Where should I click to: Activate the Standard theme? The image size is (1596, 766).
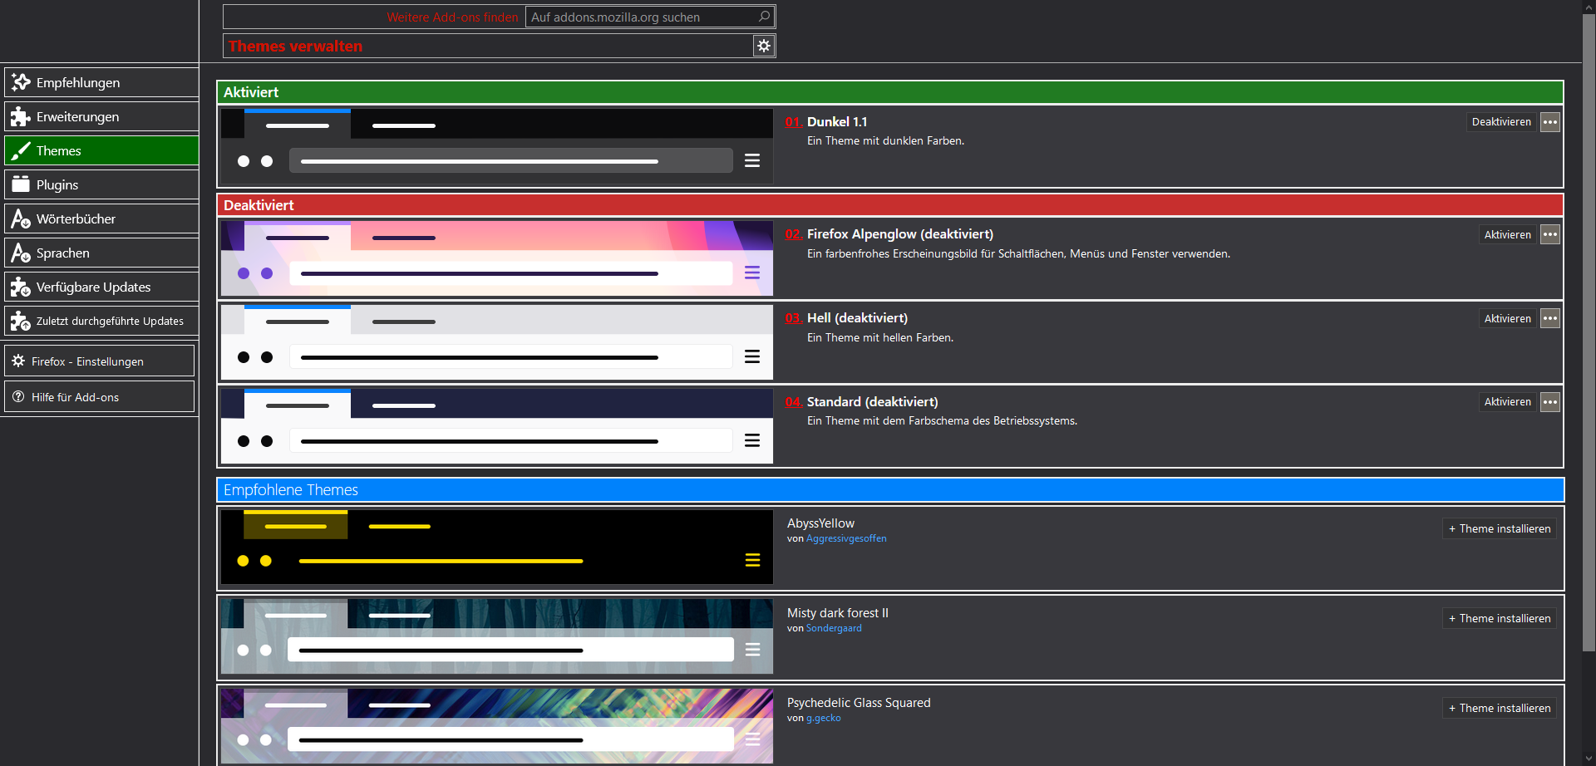coord(1507,402)
